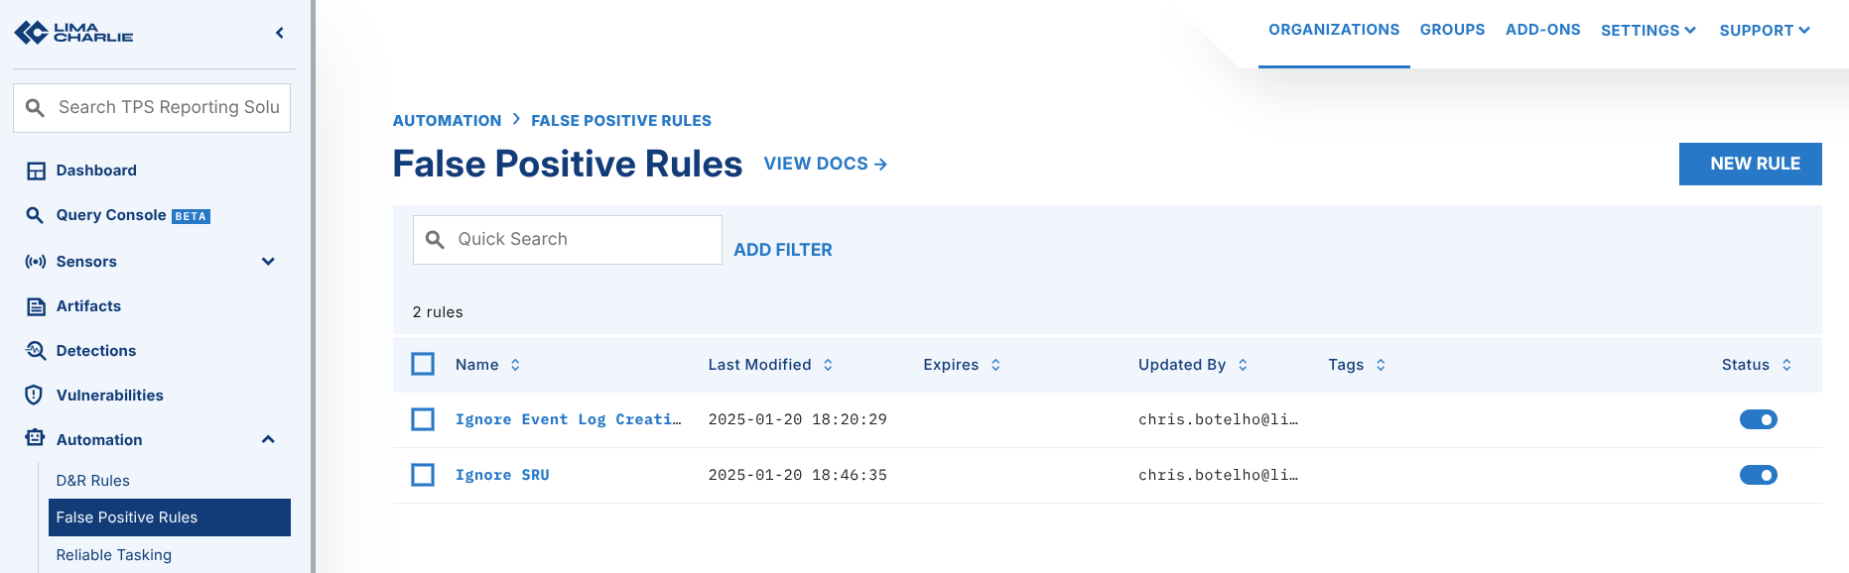Sort rules by the Name column arrows
This screenshot has height=573, width=1849.
point(515,365)
